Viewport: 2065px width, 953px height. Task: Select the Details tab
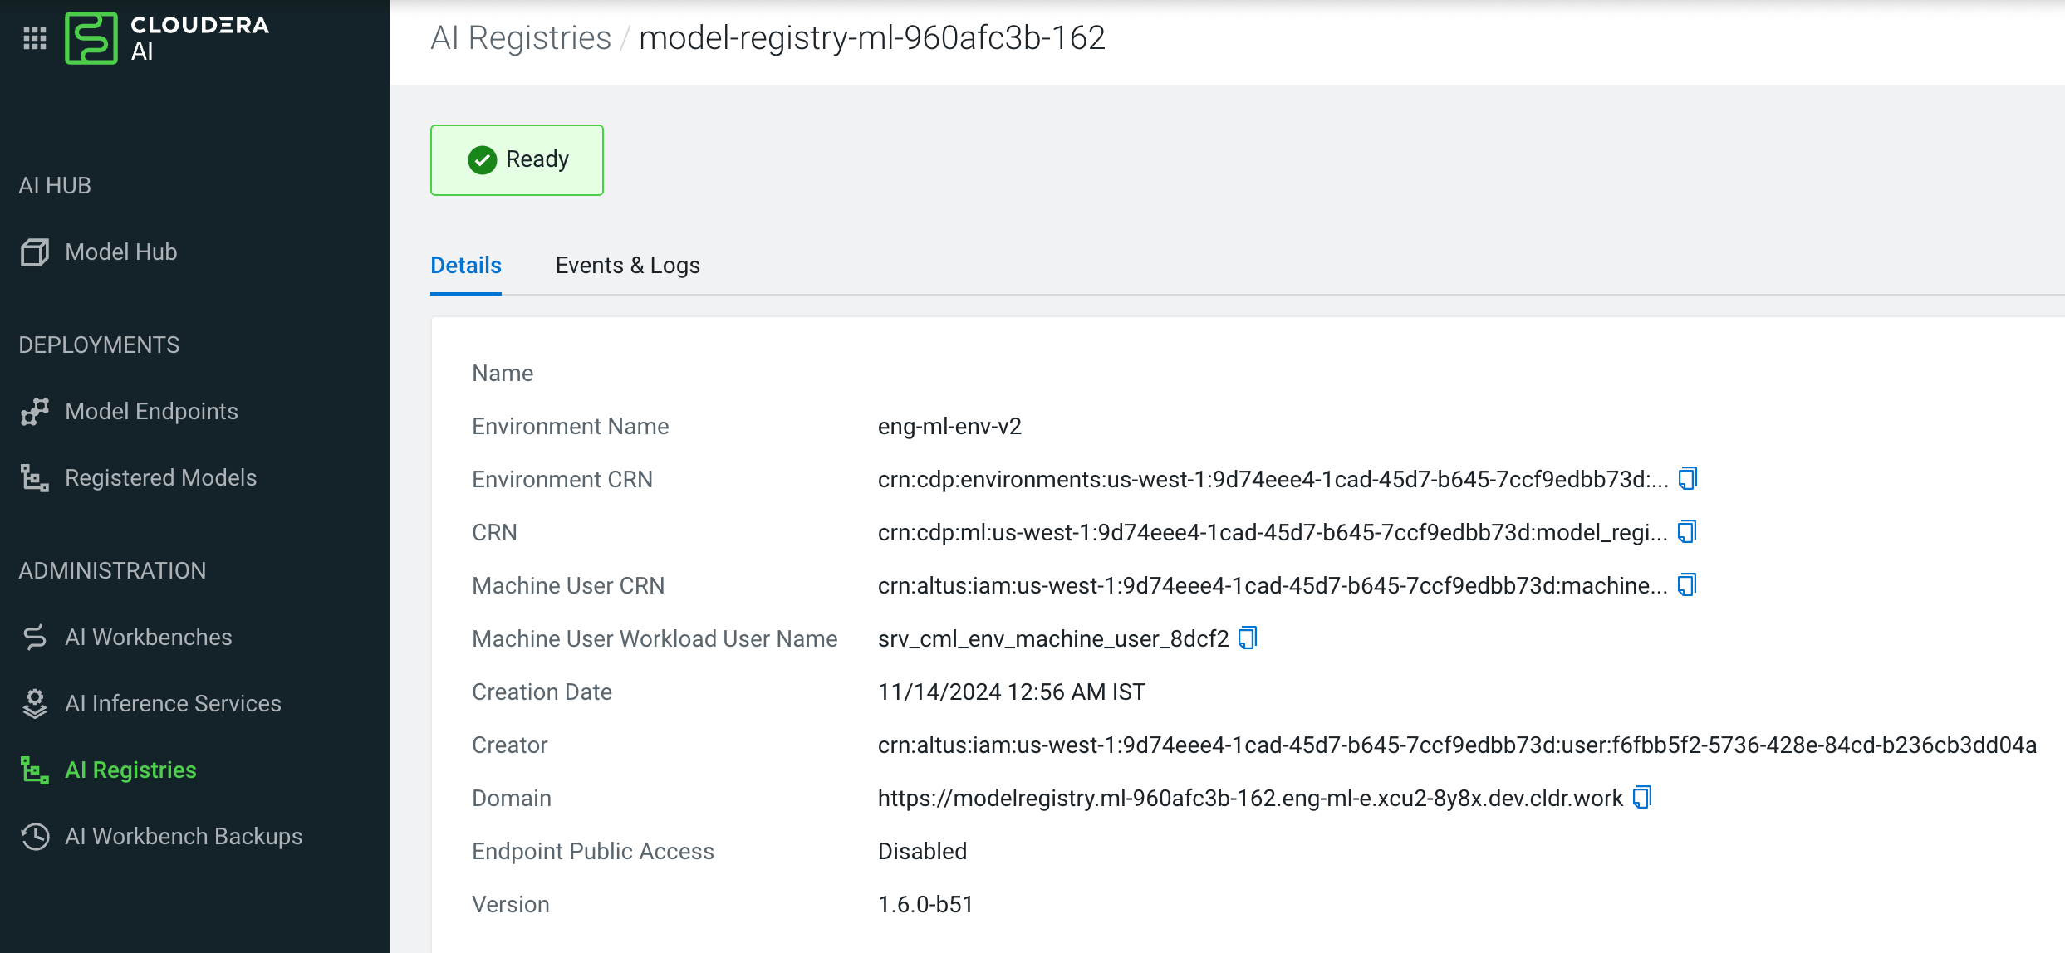(x=465, y=266)
